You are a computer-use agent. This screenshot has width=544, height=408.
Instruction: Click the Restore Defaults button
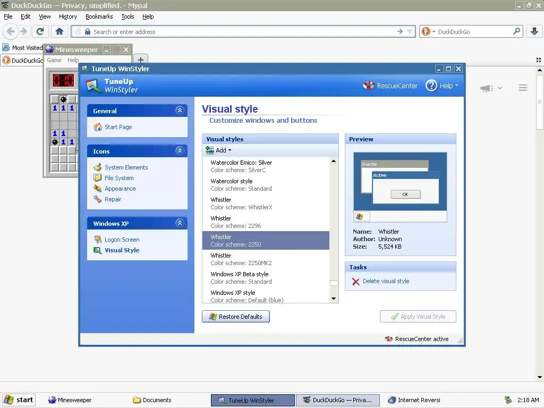point(236,317)
